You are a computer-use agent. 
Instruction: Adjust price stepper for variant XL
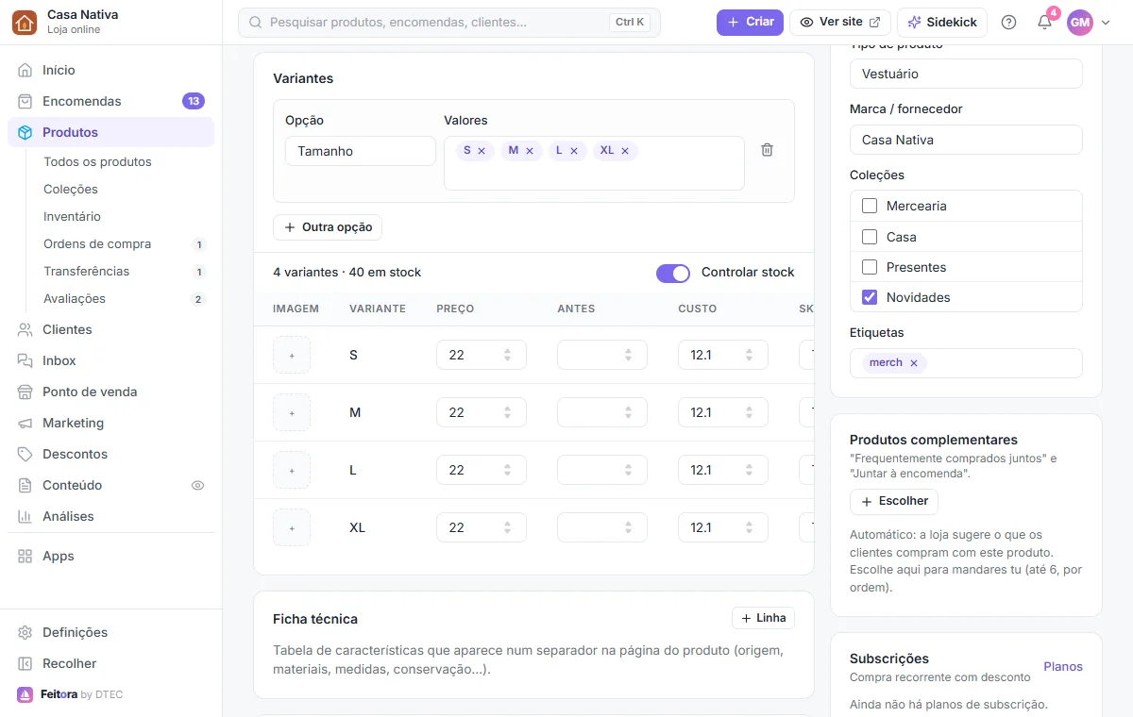tap(508, 527)
